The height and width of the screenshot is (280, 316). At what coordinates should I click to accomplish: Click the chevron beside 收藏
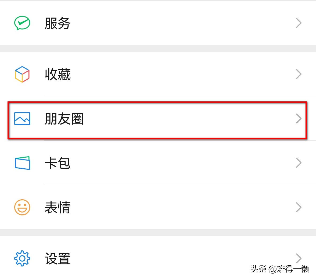(298, 74)
